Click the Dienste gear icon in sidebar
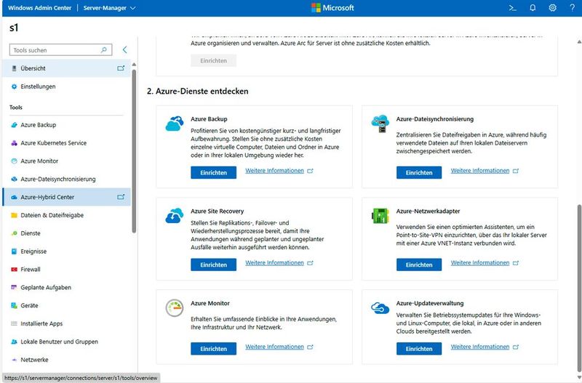This screenshot has height=383, width=582. tap(14, 233)
